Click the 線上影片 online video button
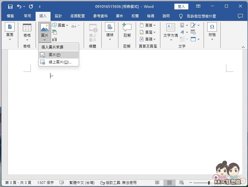The image size is (248, 187). click(93, 33)
